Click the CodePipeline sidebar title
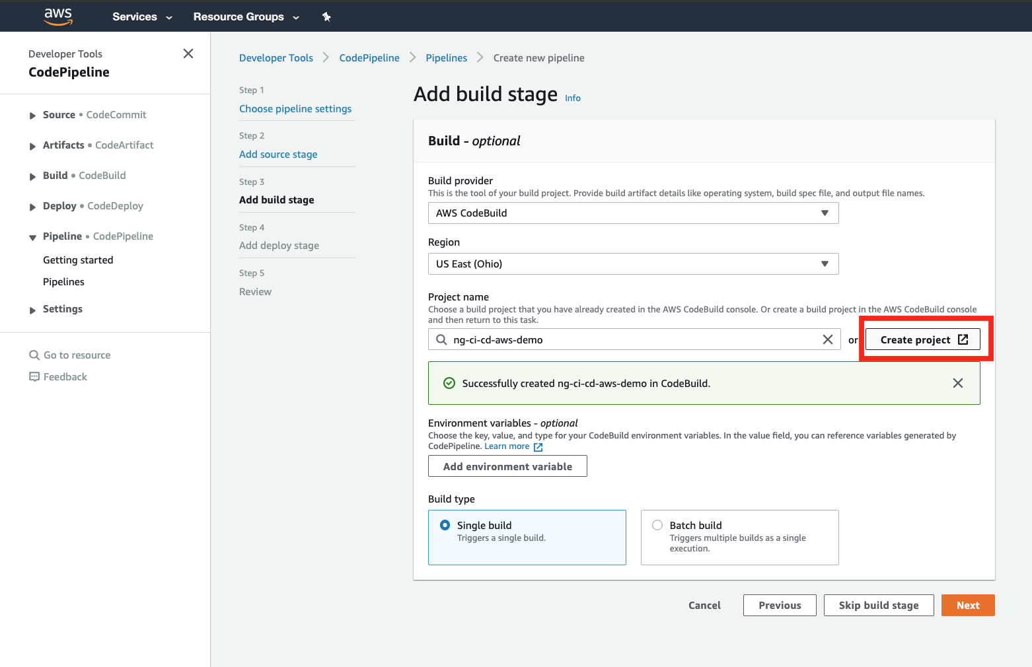 click(69, 72)
